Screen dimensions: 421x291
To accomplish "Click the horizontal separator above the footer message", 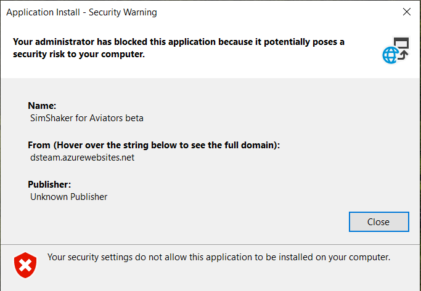I will (211, 244).
